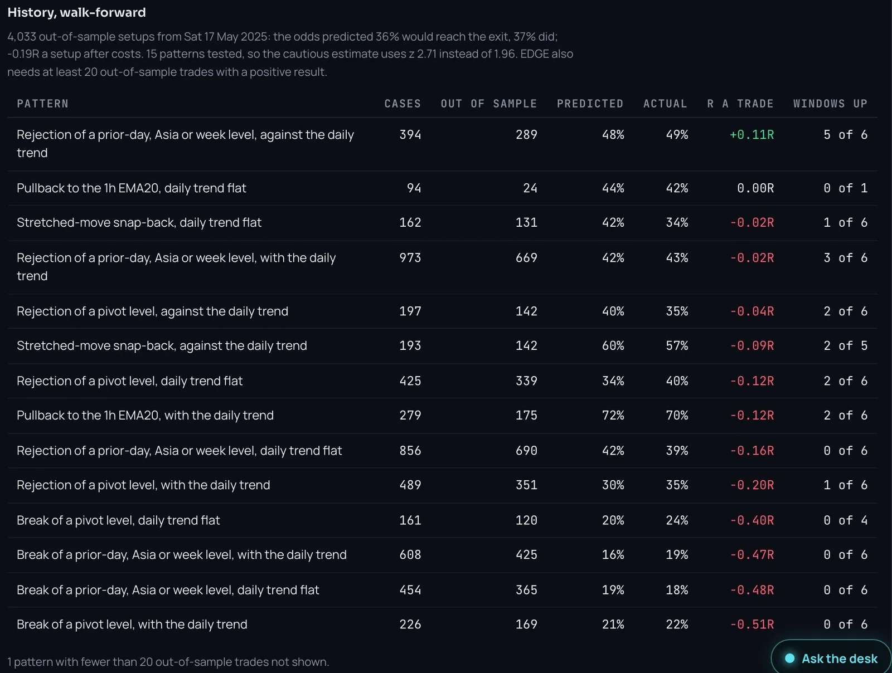The image size is (892, 673).
Task: Select 'Rejection of a pivot level, daily trend flat'
Action: pos(129,381)
